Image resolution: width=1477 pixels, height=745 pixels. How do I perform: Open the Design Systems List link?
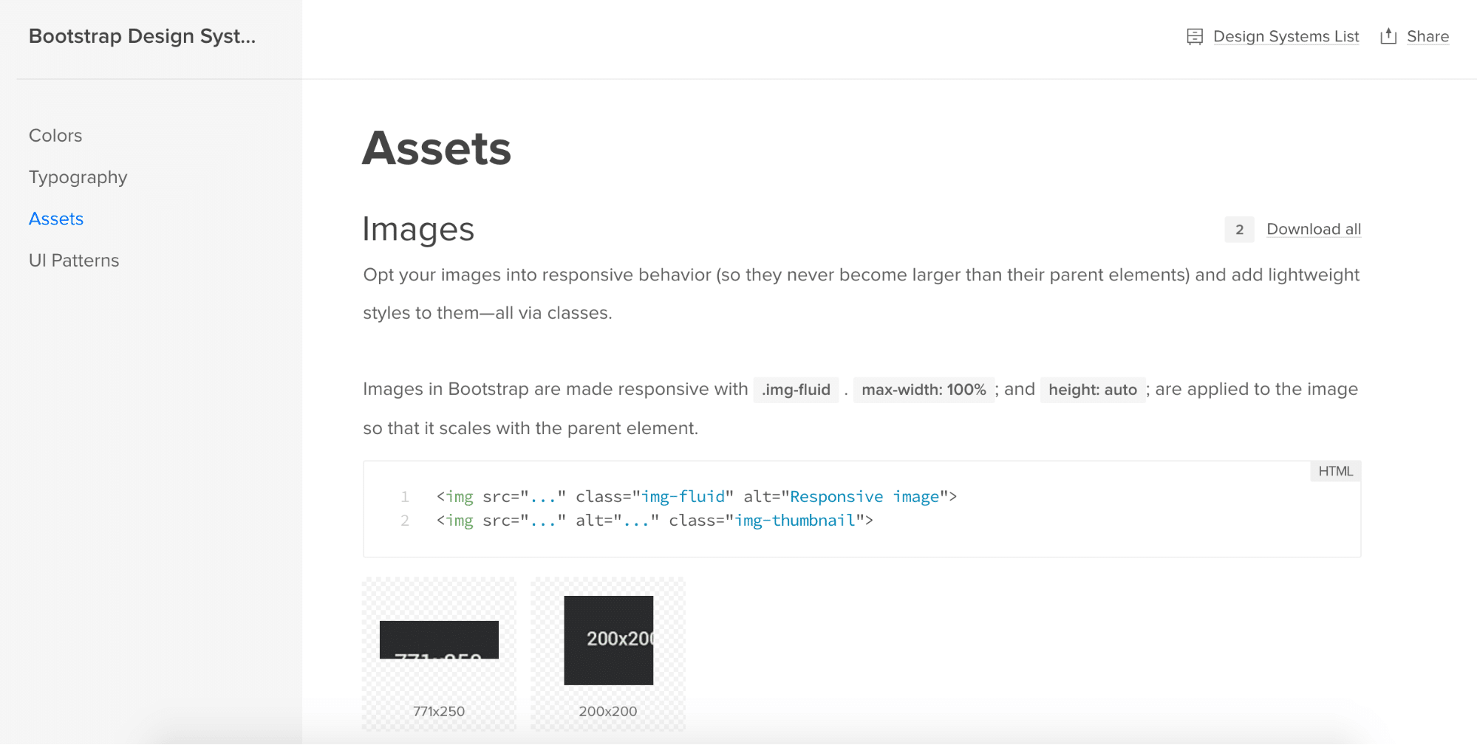pyautogui.click(x=1286, y=36)
